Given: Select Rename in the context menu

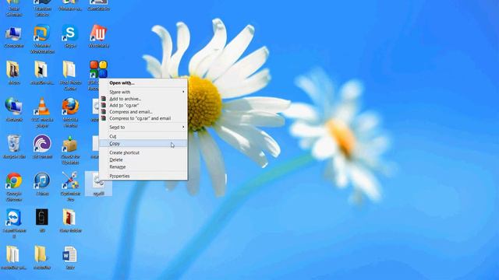Looking at the screenshot, I should [143, 167].
